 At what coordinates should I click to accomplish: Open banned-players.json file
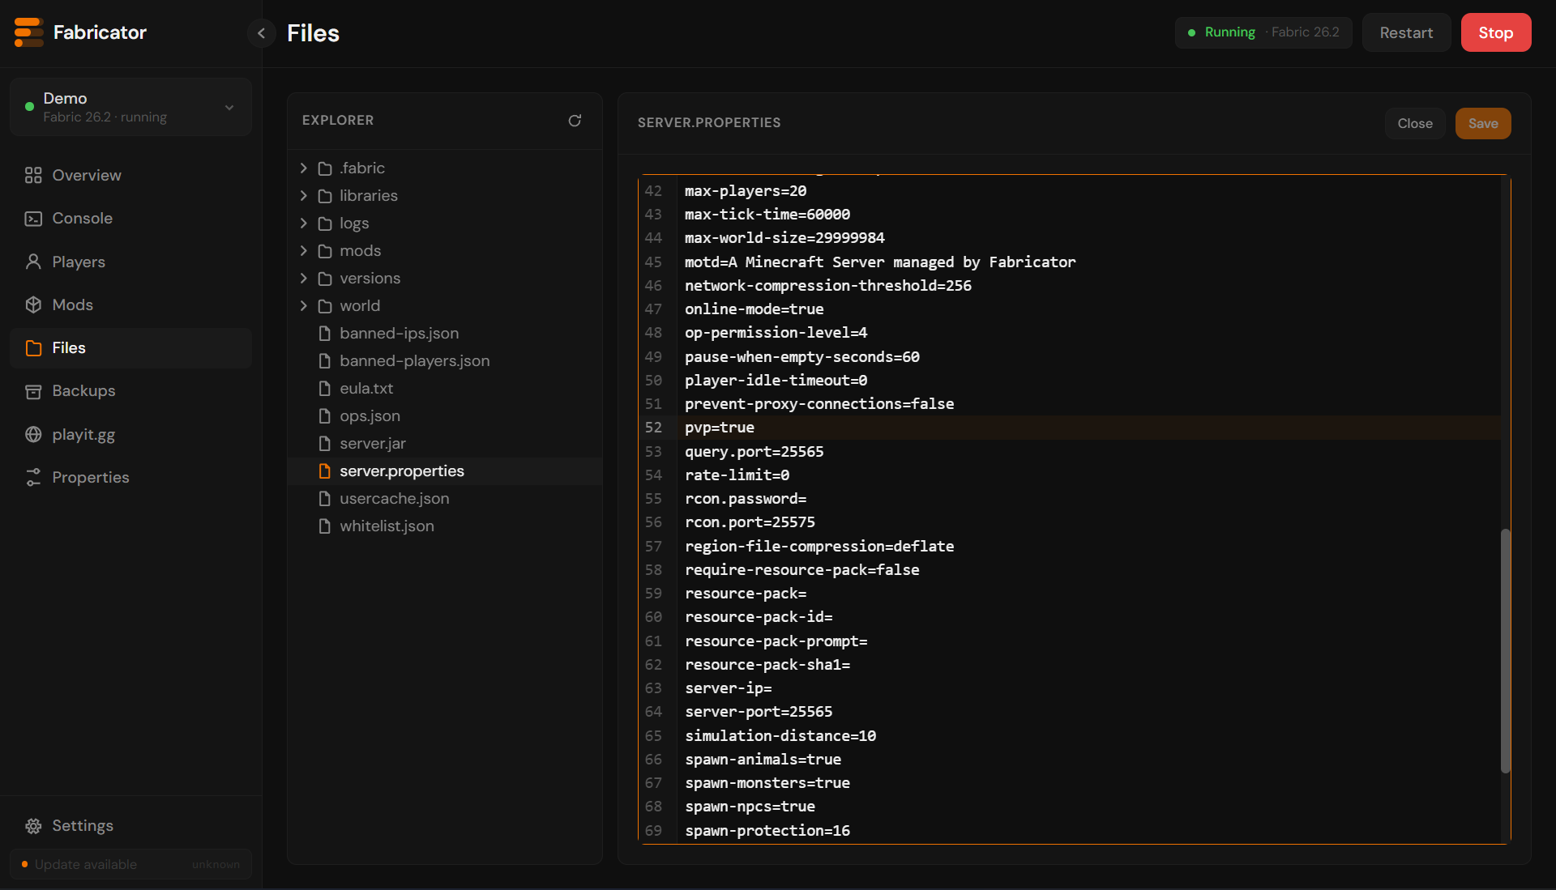point(445,361)
